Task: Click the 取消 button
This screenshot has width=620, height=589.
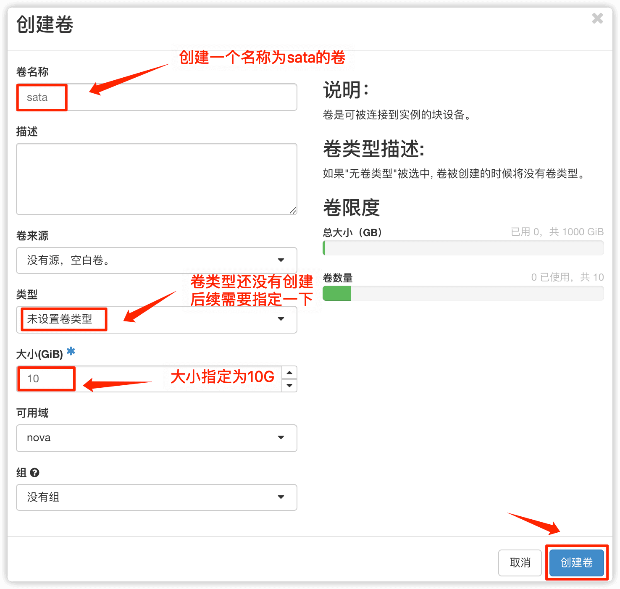Action: (x=520, y=563)
